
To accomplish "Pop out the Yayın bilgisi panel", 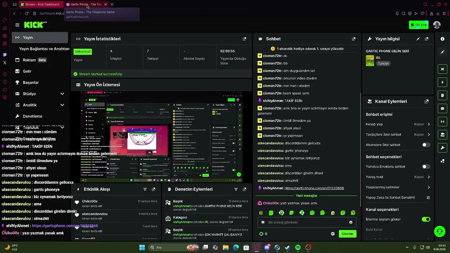I will 426,39.
